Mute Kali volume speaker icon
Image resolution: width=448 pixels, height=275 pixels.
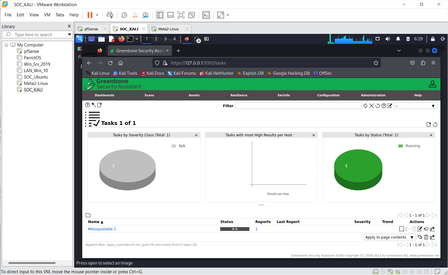pos(388,39)
